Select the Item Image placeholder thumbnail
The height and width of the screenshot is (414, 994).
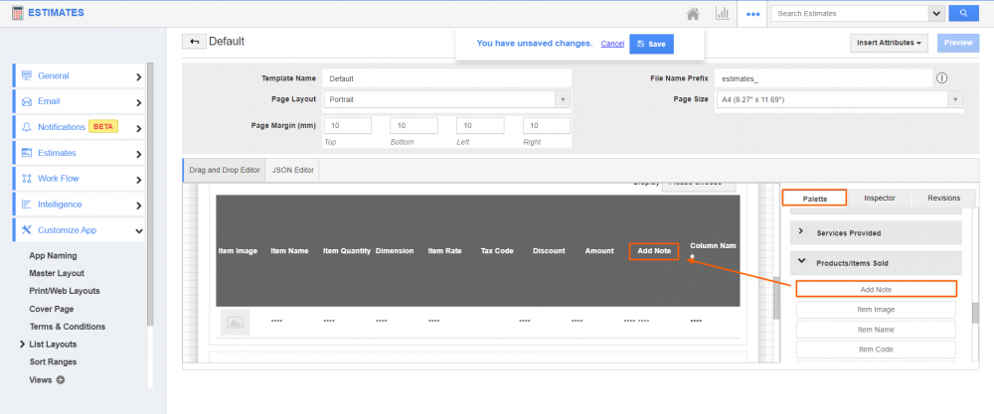click(x=235, y=322)
